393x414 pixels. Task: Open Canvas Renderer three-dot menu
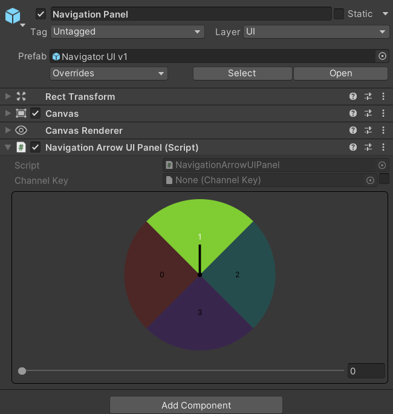(x=383, y=130)
